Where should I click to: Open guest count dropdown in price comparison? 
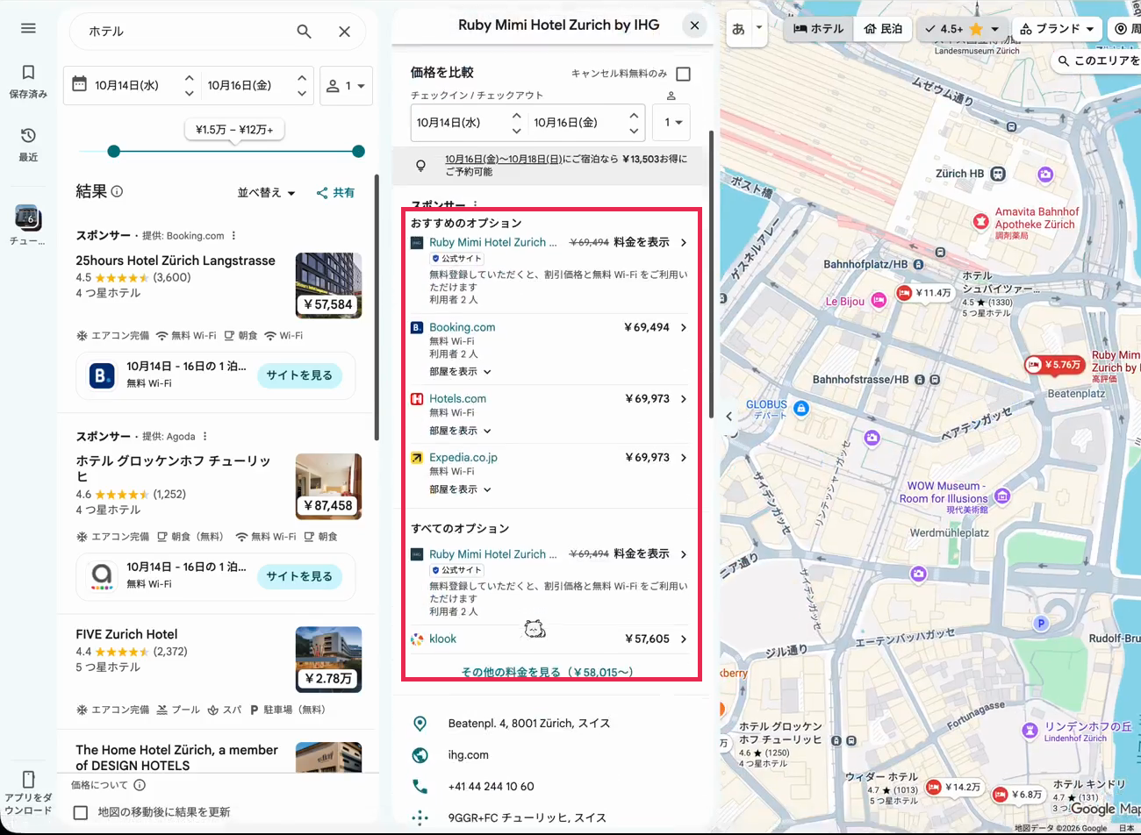[671, 123]
